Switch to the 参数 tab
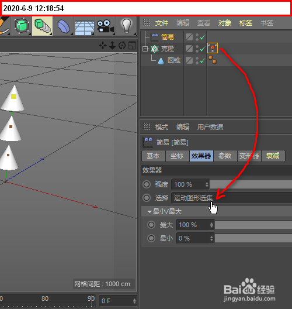This screenshot has width=292, height=309. [x=225, y=156]
